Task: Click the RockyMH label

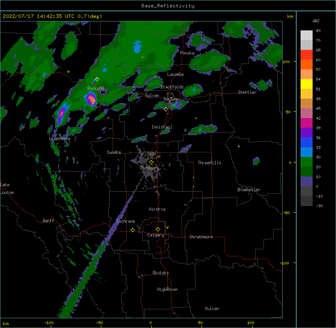Action: click(95, 88)
